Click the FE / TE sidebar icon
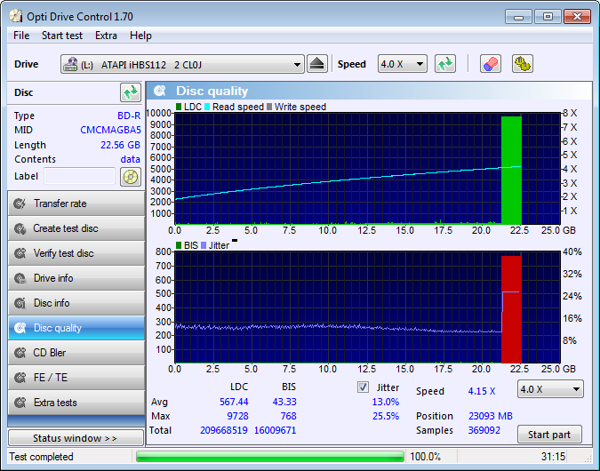The image size is (600, 471). tap(20, 378)
